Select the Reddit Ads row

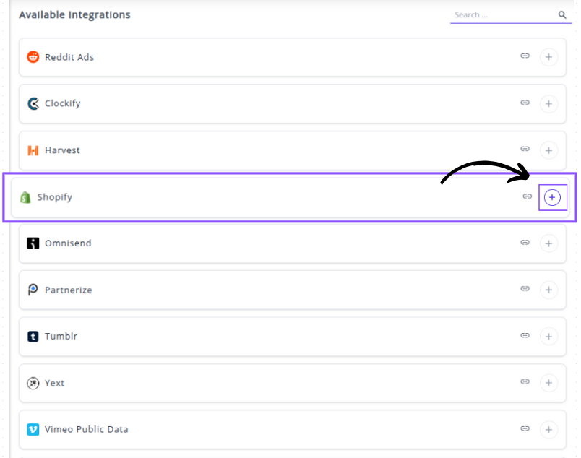[x=69, y=57]
